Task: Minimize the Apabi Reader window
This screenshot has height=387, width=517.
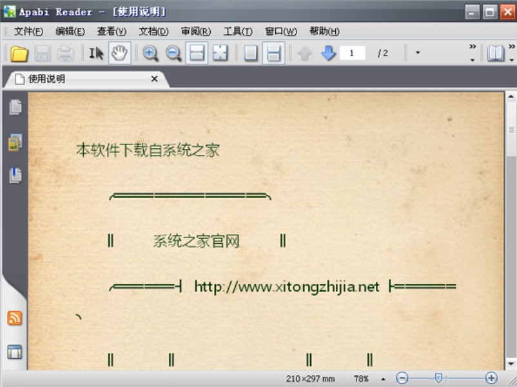Action: click(x=472, y=12)
